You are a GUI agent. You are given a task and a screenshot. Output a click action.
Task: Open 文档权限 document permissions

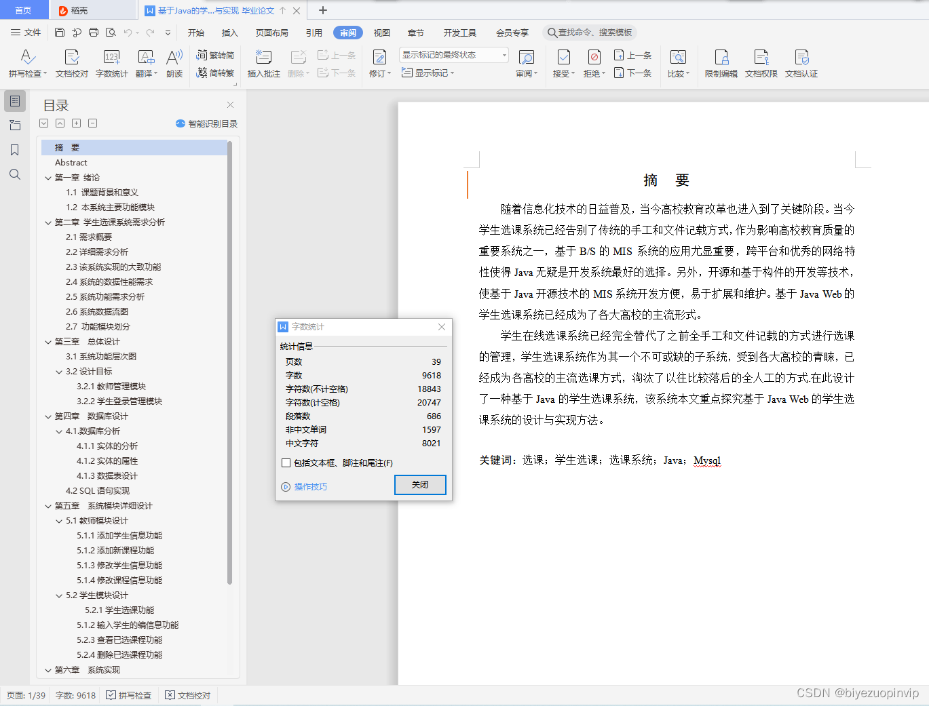click(x=761, y=63)
